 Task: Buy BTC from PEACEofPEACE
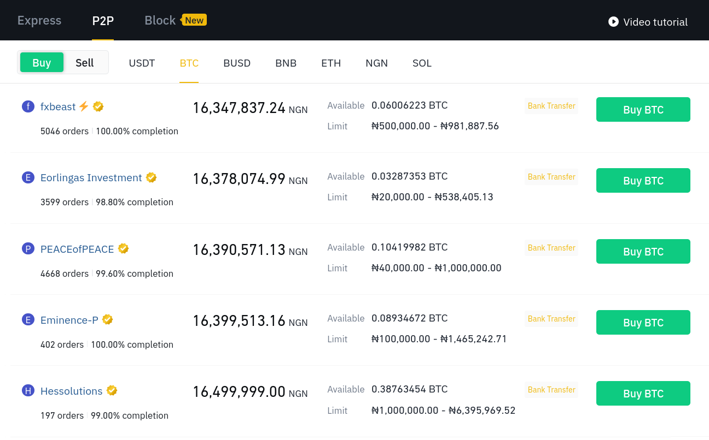coord(643,252)
